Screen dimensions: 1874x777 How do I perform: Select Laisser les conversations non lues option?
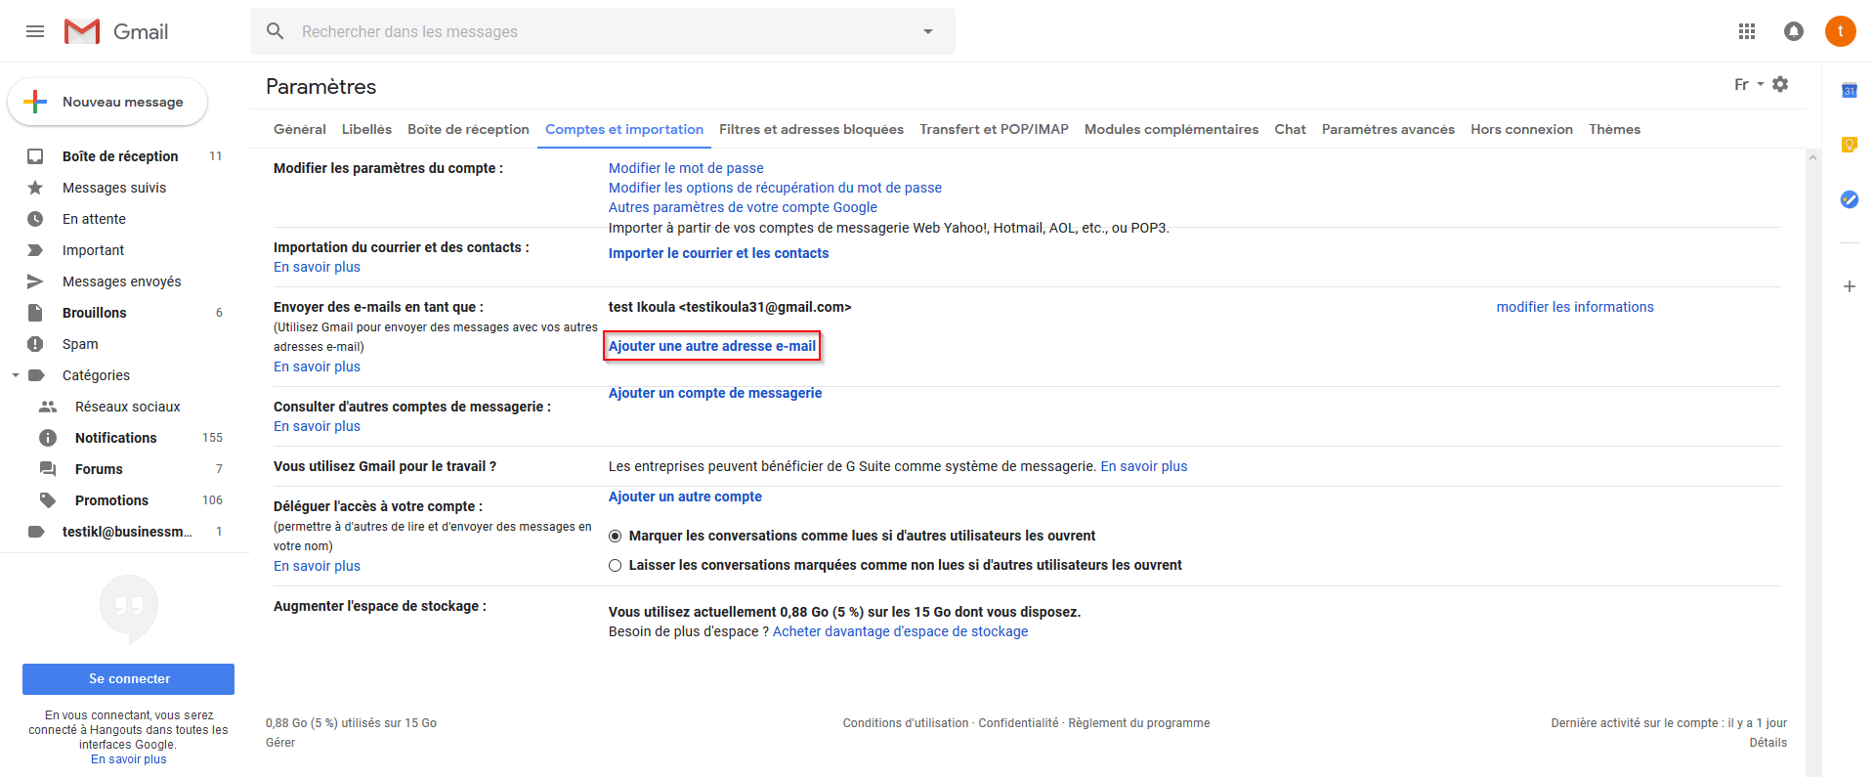coord(615,565)
